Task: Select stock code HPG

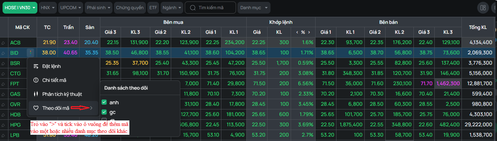Action: [15, 125]
